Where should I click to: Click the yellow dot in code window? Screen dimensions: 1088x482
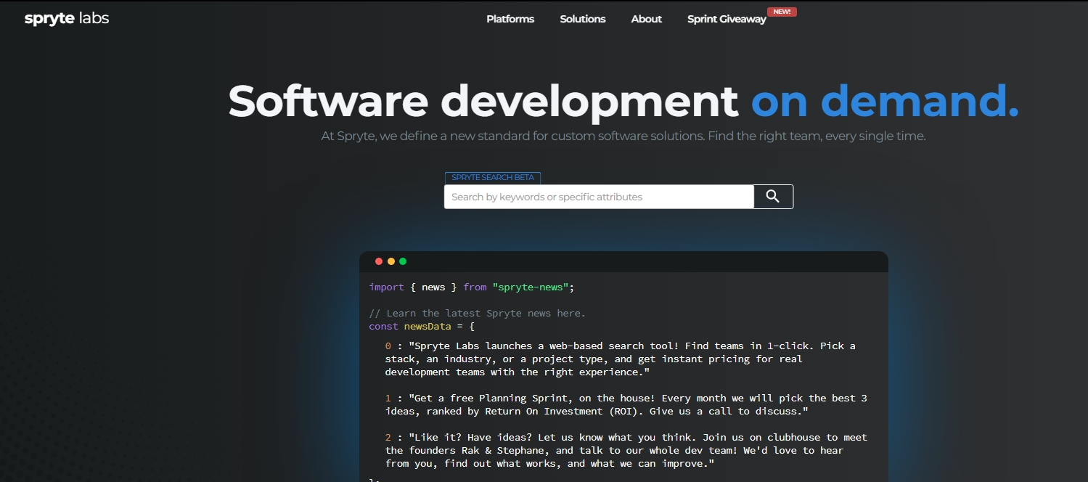point(391,261)
